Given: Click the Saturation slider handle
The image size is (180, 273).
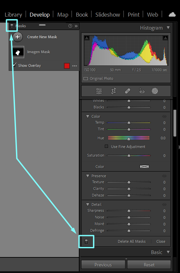Looking at the screenshot, I should pos(129,156).
